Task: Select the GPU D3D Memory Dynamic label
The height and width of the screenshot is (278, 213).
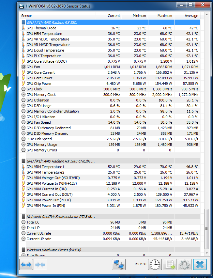Action: (47, 133)
